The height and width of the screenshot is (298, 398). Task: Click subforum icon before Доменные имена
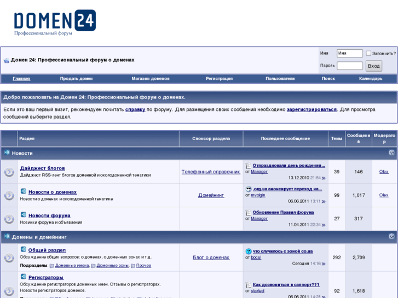[52, 266]
